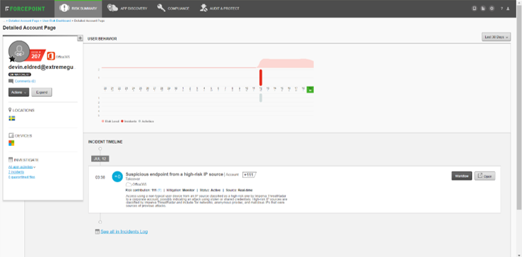Click the Microsoft Windows device icon
This screenshot has height=257, width=522.
11,143
